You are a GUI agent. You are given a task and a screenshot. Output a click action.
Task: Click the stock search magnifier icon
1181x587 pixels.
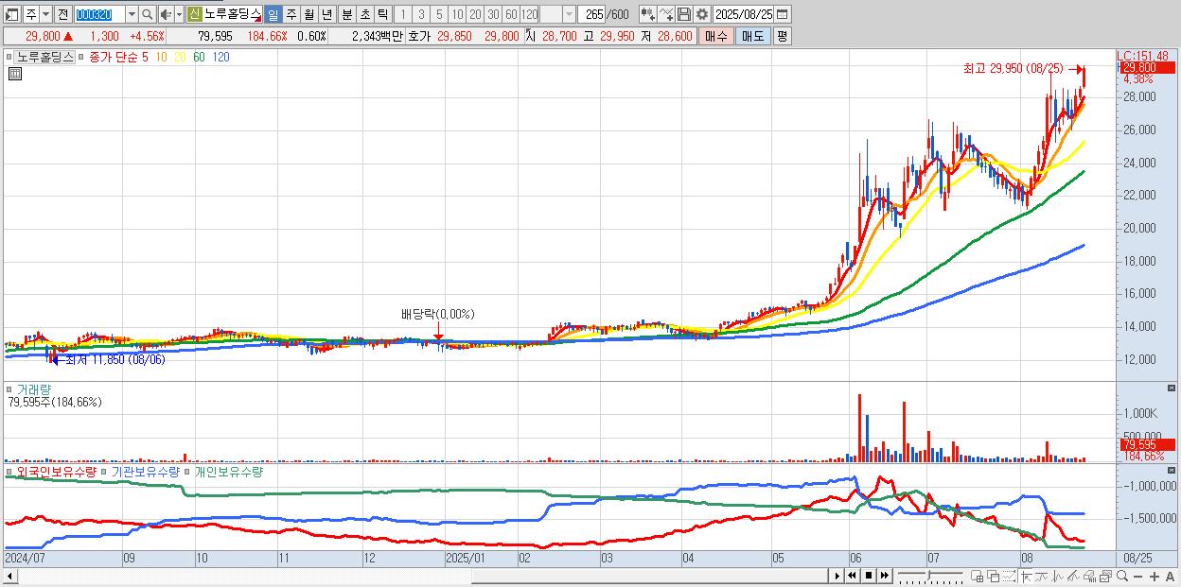[147, 14]
